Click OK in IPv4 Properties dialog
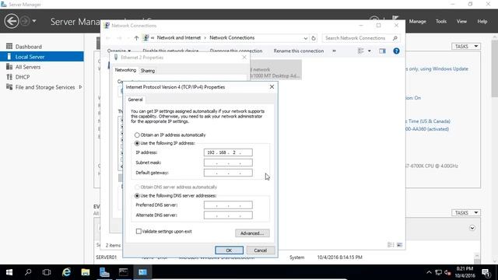Image resolution: width=498 pixels, height=280 pixels. pyautogui.click(x=229, y=250)
